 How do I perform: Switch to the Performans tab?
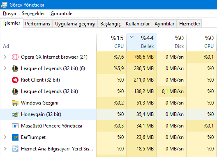pos(38,24)
